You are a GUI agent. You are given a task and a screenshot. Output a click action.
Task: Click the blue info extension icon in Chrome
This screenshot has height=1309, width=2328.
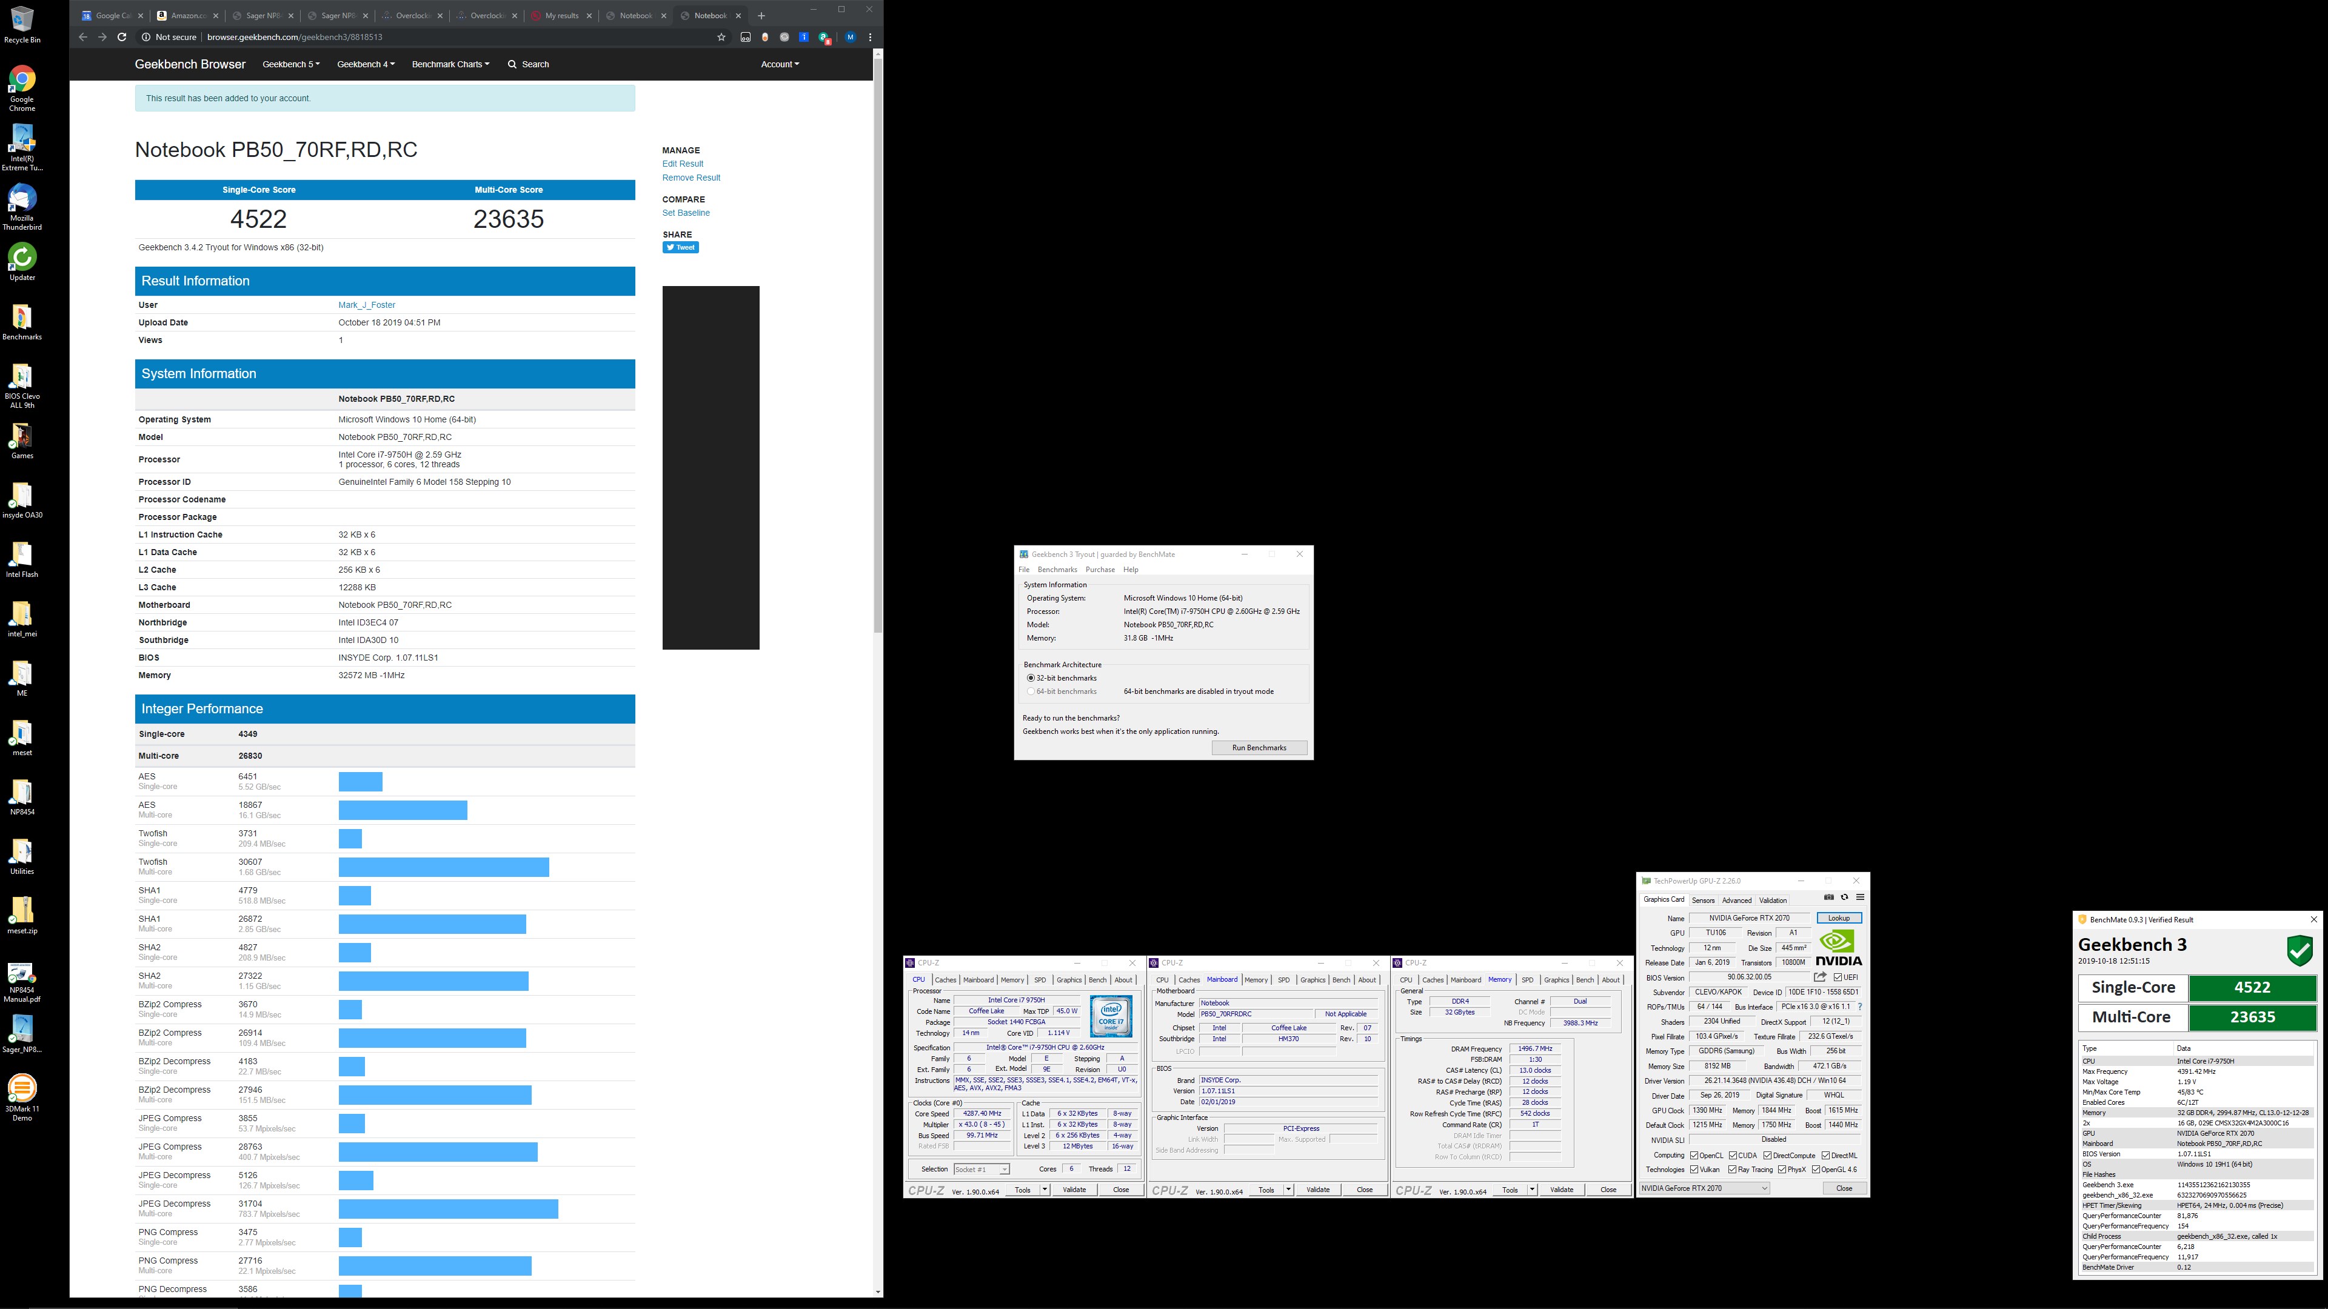pos(803,37)
